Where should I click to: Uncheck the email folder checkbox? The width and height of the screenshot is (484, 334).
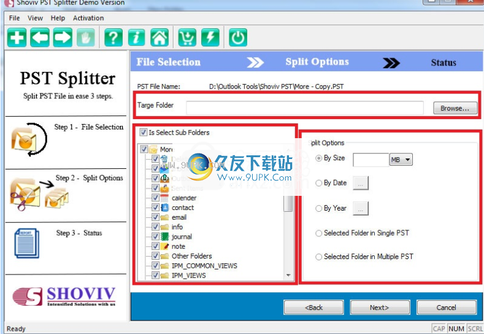(156, 217)
